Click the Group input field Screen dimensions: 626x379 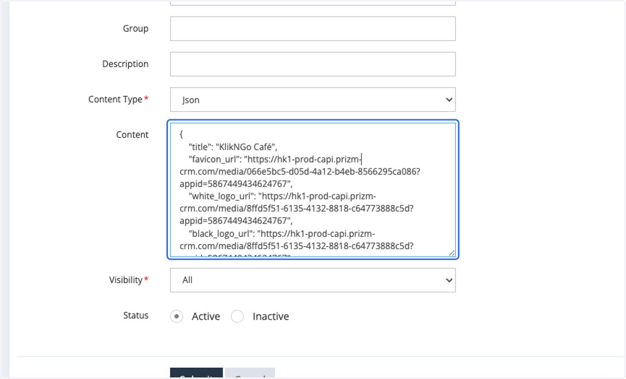click(312, 29)
